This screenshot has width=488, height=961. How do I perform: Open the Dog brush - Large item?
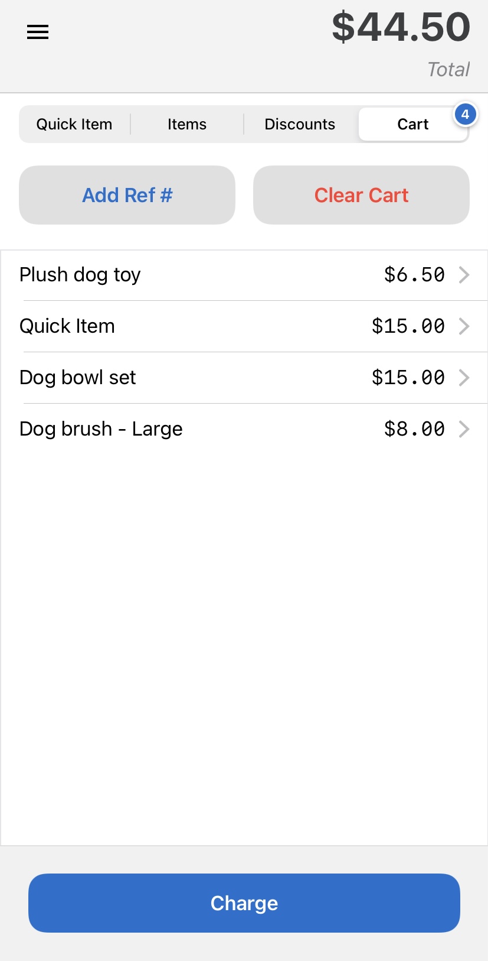pyautogui.click(x=244, y=429)
